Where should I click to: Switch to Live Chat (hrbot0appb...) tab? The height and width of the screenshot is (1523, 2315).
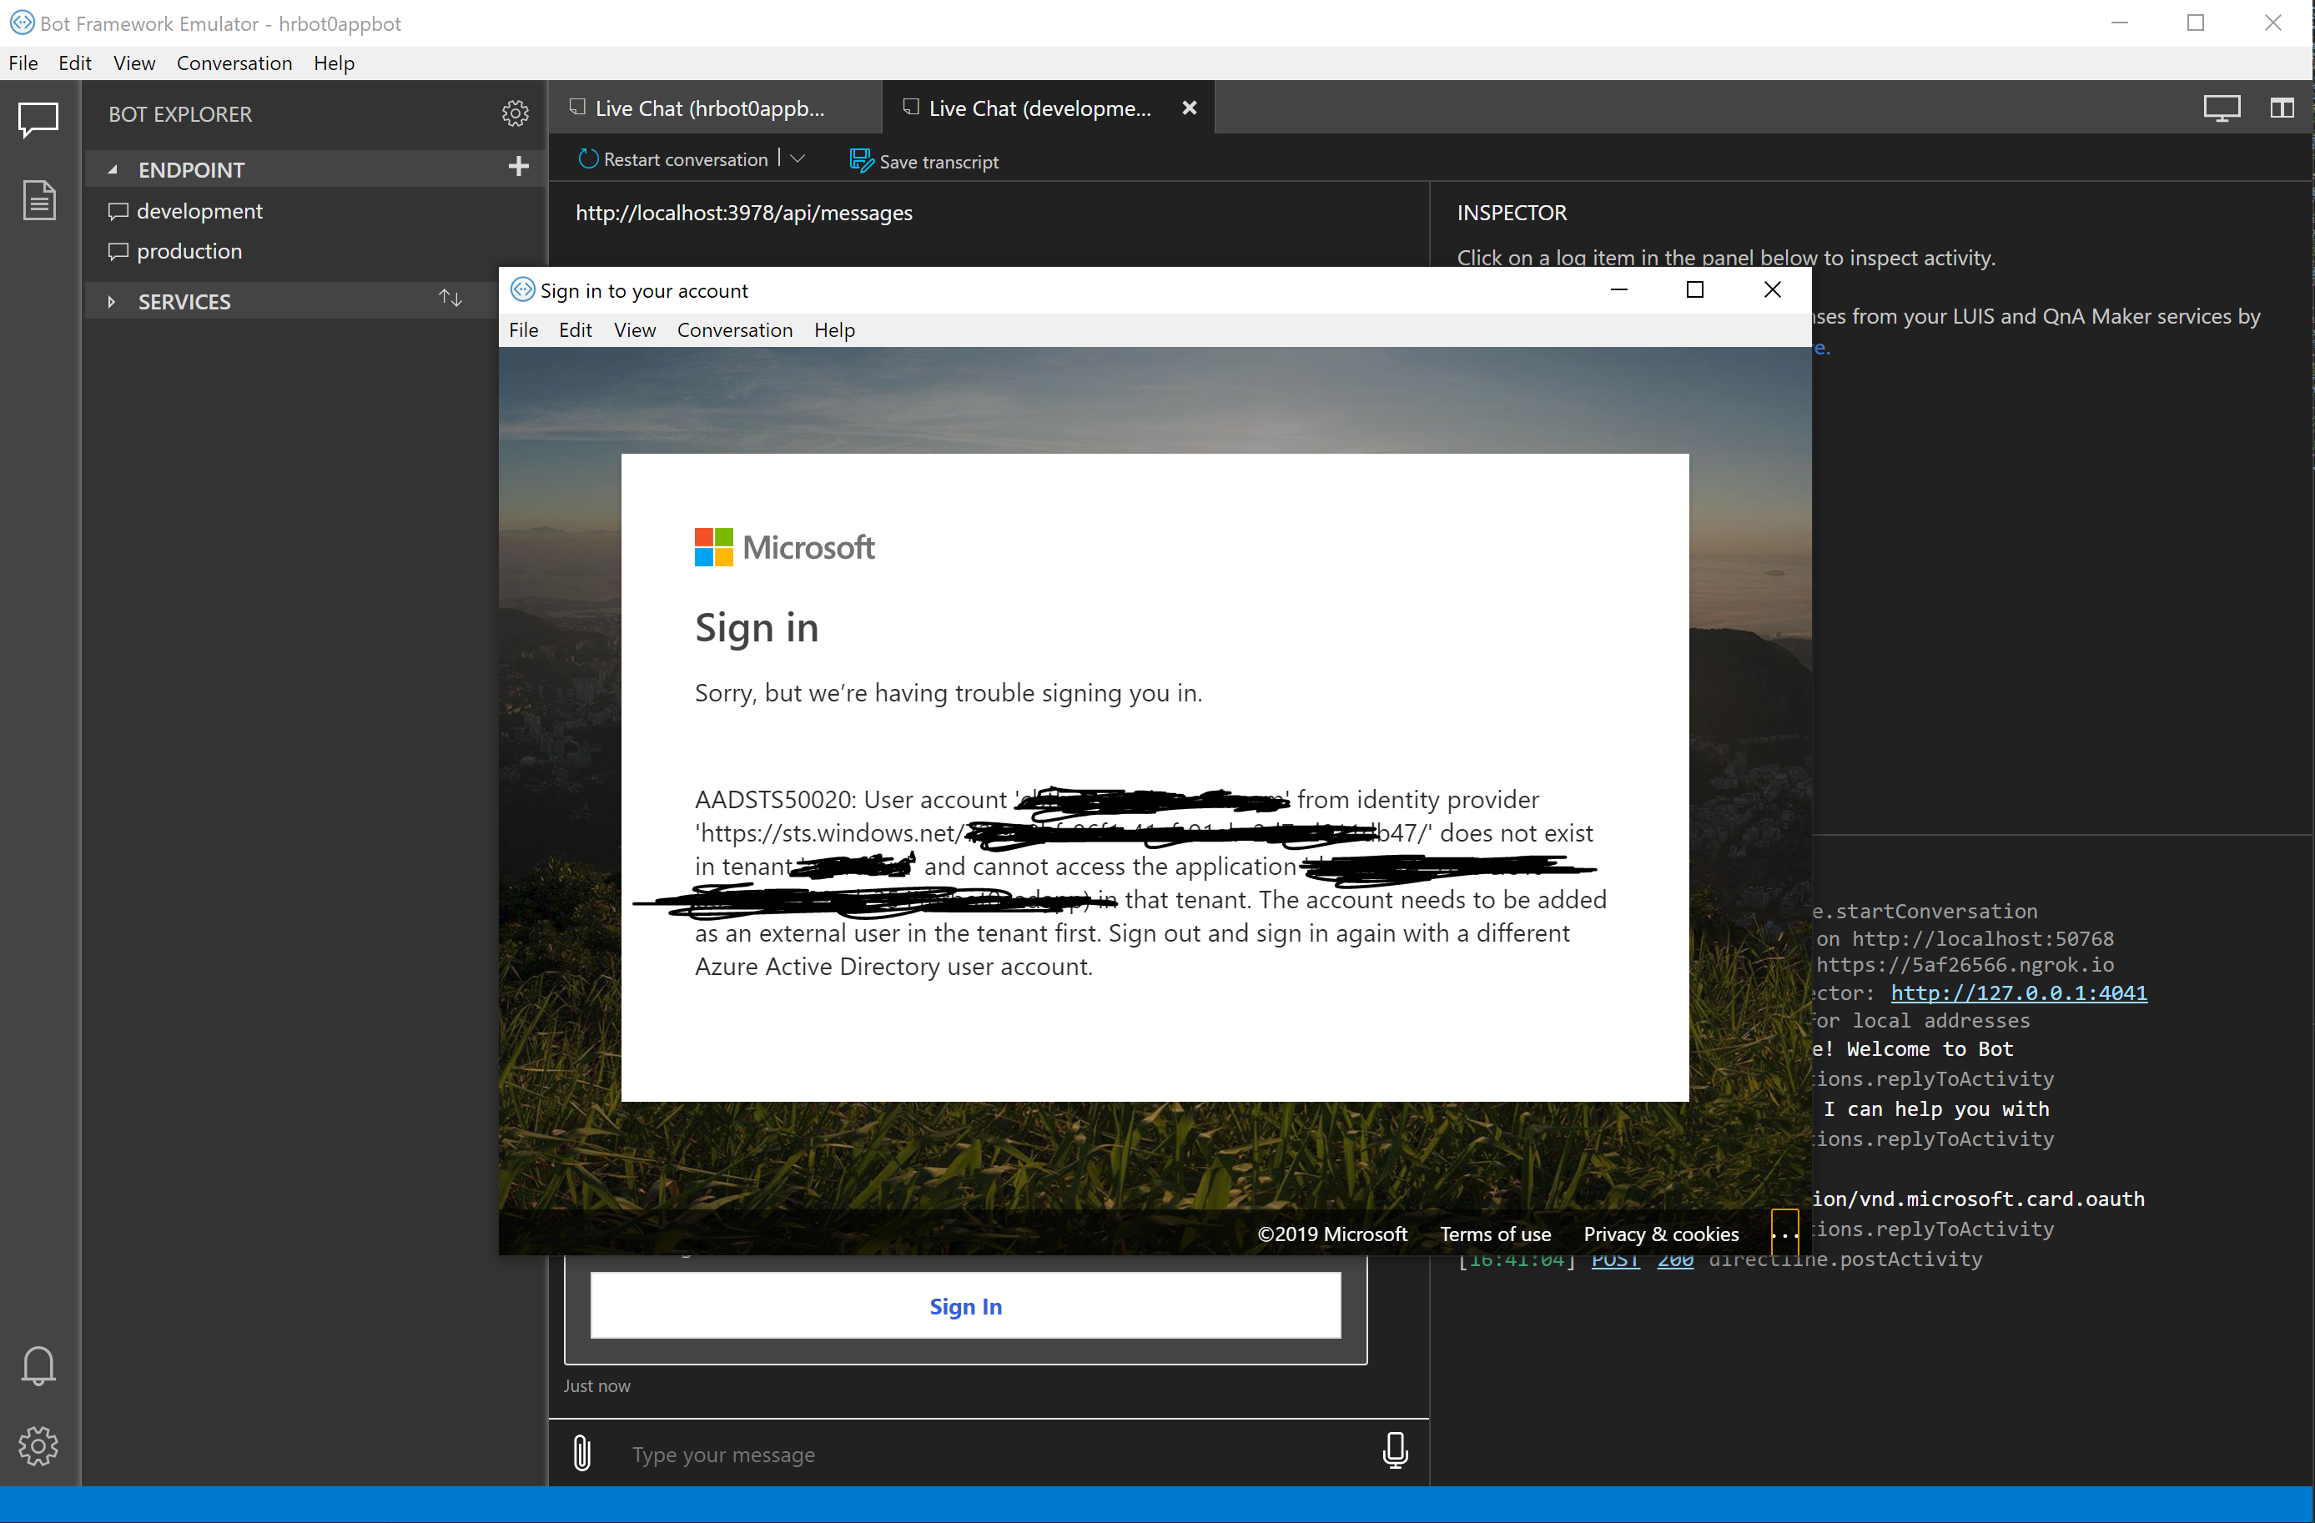point(708,108)
